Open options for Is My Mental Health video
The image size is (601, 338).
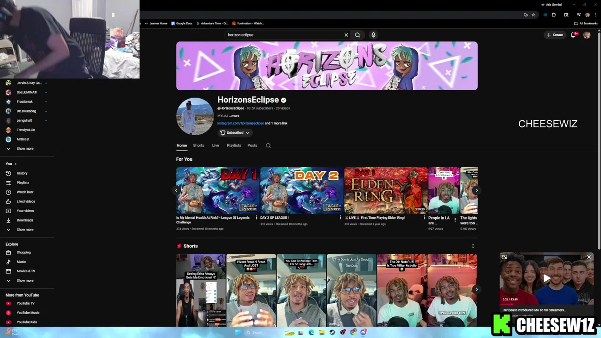pyautogui.click(x=256, y=218)
